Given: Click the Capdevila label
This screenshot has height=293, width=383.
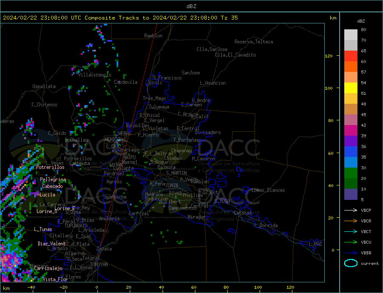Looking at the screenshot, I should (126, 82).
